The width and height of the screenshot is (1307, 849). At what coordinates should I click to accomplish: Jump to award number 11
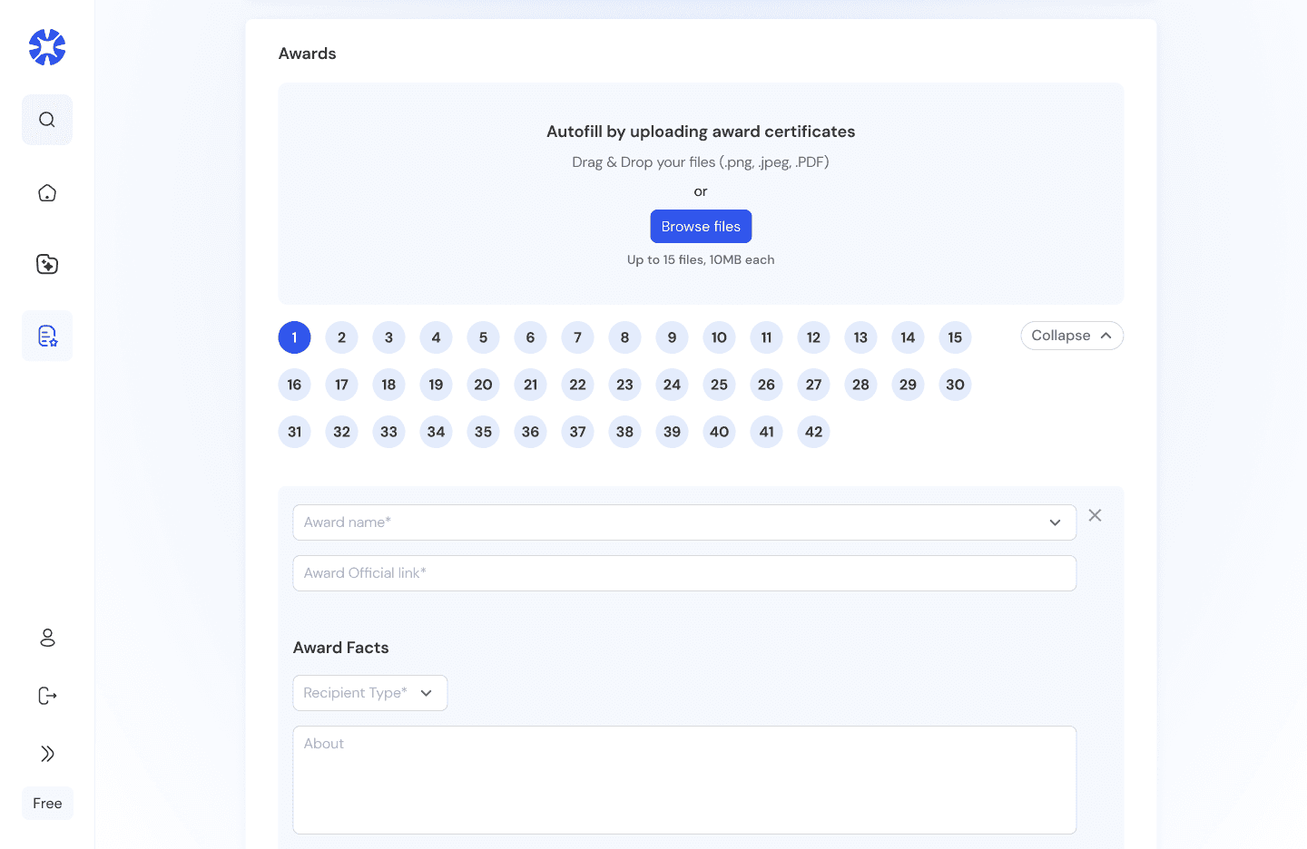(766, 337)
